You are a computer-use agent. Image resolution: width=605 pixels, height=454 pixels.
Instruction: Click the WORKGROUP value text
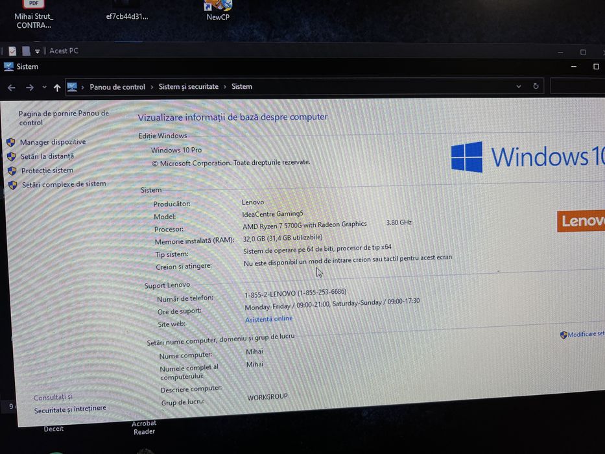(267, 397)
